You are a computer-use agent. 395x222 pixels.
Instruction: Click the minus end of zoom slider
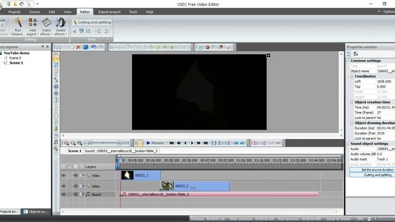click(x=86, y=143)
